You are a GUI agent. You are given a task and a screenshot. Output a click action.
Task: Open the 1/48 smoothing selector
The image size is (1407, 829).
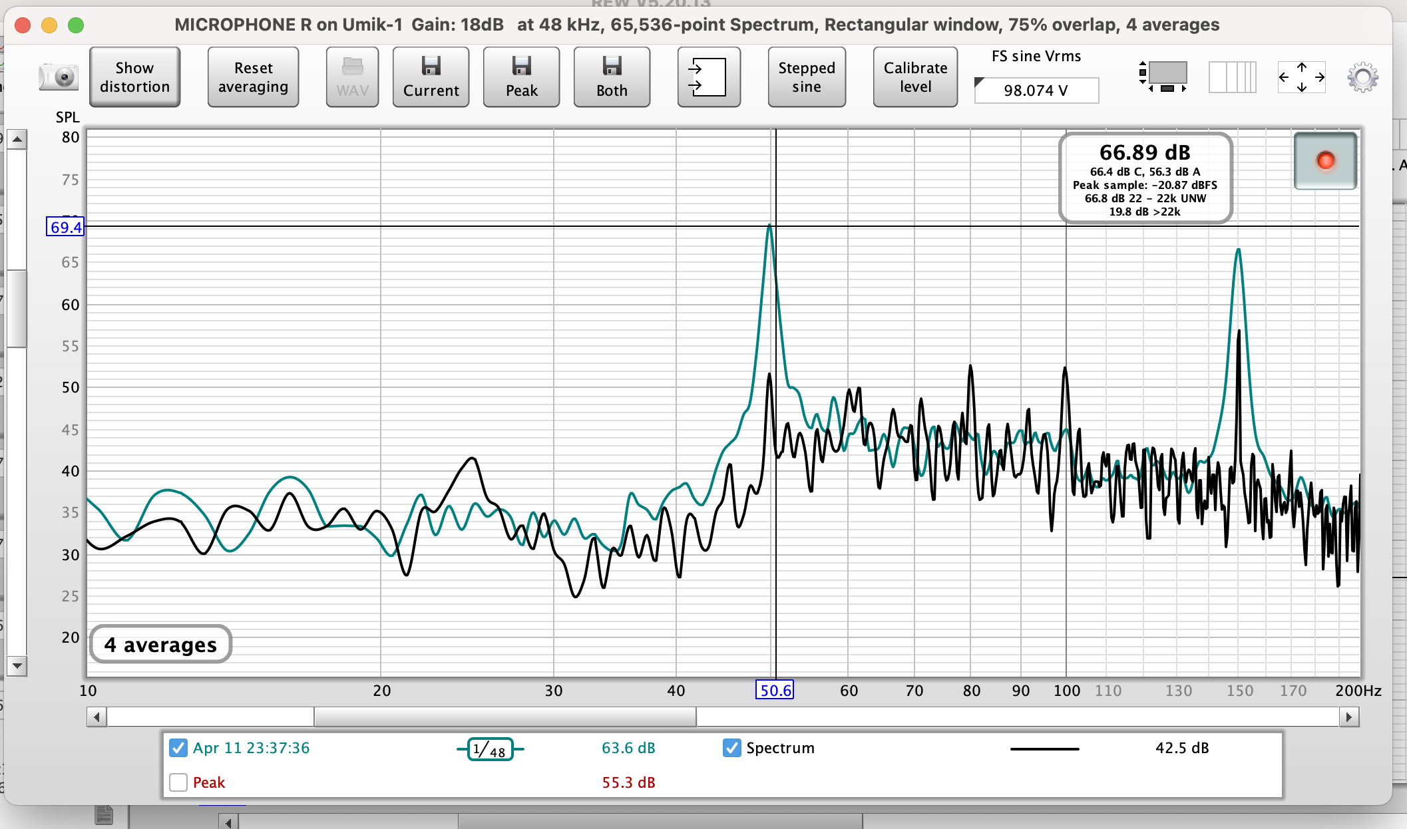[491, 750]
